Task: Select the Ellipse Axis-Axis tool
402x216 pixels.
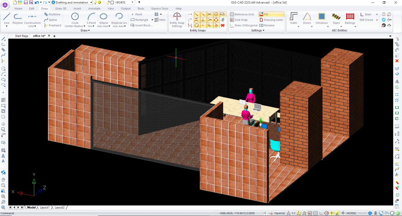Action: coord(103,20)
